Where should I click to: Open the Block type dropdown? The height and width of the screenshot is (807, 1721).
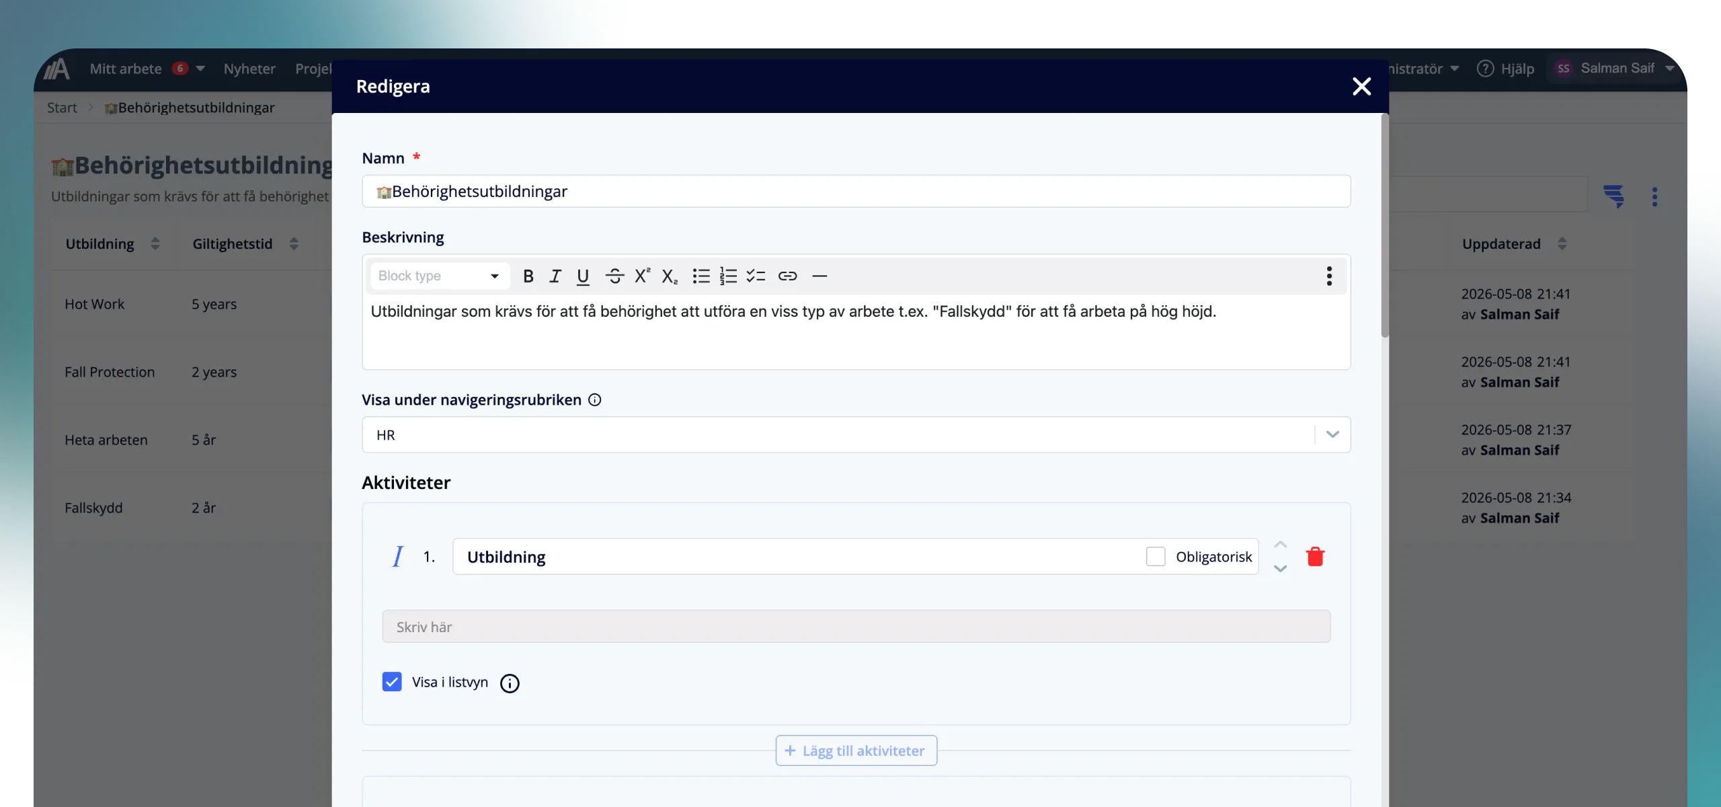click(440, 276)
